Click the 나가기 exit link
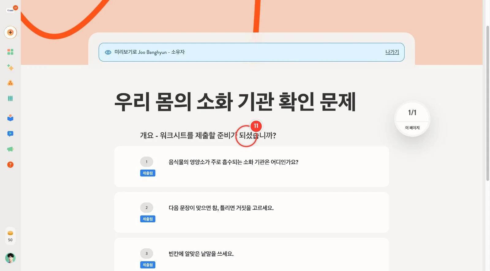This screenshot has width=490, height=271. (392, 52)
